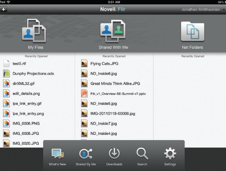
Task: Tap the PowerPoint icon of Filr_v1_Overview pptx
Action: click(x=84, y=93)
